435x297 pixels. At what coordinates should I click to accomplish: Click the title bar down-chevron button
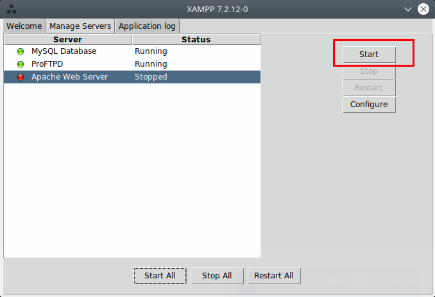point(408,9)
